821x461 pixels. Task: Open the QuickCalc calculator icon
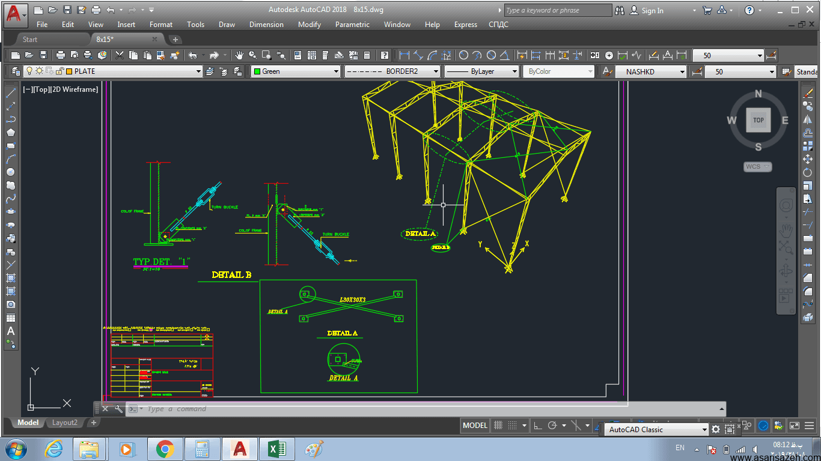[x=367, y=55]
